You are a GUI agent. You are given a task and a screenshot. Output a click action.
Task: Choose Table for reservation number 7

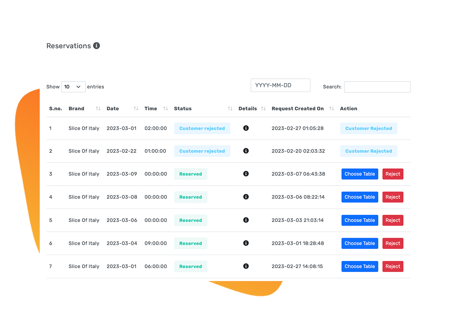(360, 266)
